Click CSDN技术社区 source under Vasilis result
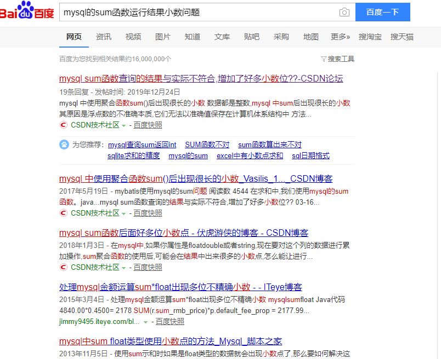441x359 pixels. tap(95, 213)
